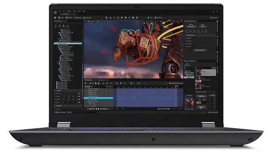The image size is (269, 153).
Task: Open the Lit view mode dropdown
Action: 99,21
